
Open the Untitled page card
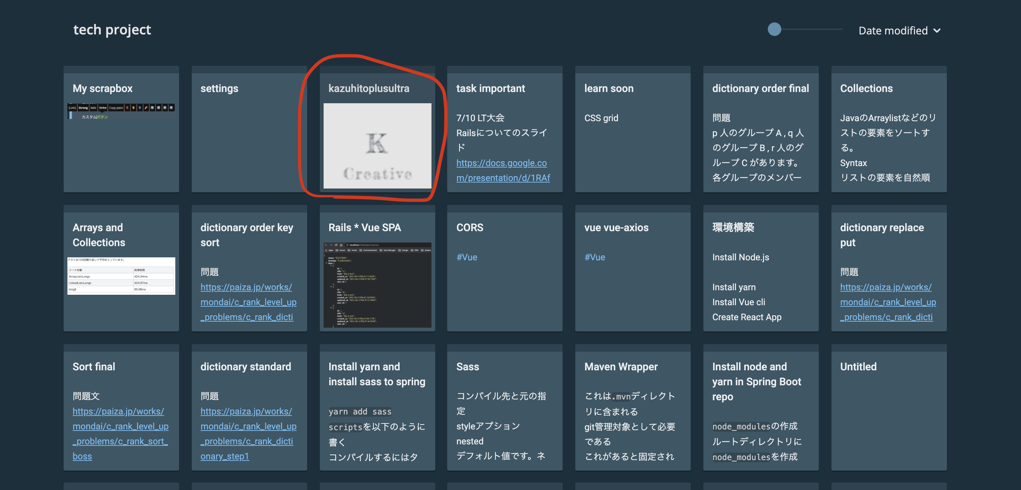[889, 408]
